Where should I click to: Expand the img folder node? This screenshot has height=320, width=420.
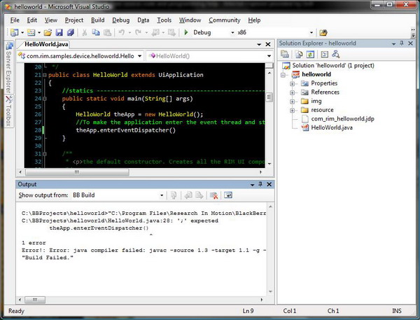(x=292, y=102)
